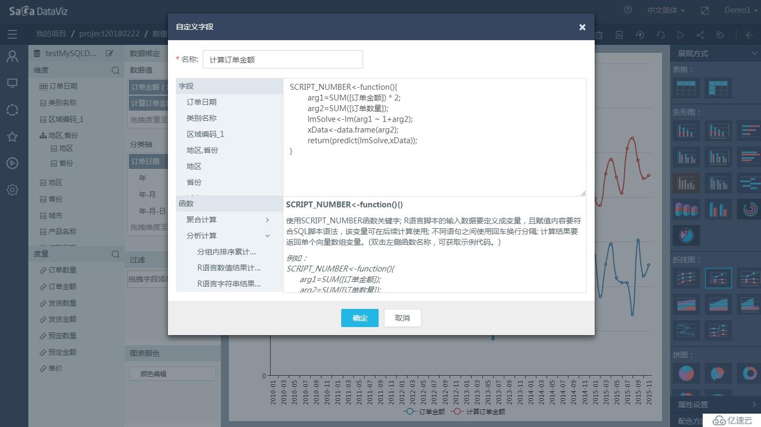Select 预定金额 measure
761x427 pixels.
click(x=63, y=352)
